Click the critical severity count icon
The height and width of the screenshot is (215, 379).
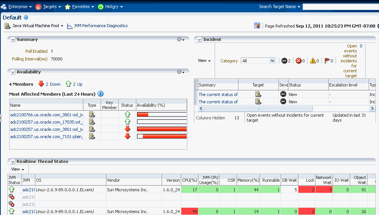pos(298,61)
